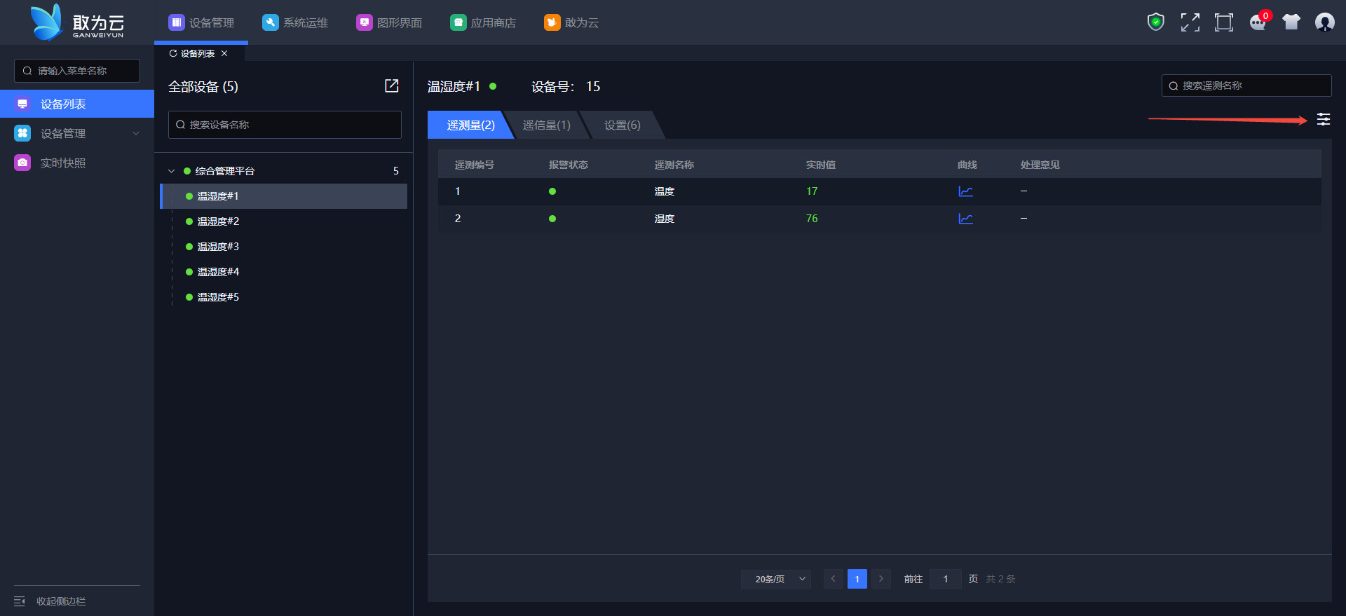The width and height of the screenshot is (1346, 616).
Task: Switch to the 设置(6) tab
Action: pyautogui.click(x=622, y=125)
